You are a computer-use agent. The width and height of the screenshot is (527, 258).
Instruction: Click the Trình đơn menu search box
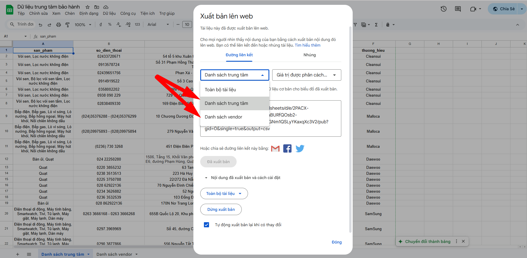pyautogui.click(x=22, y=24)
